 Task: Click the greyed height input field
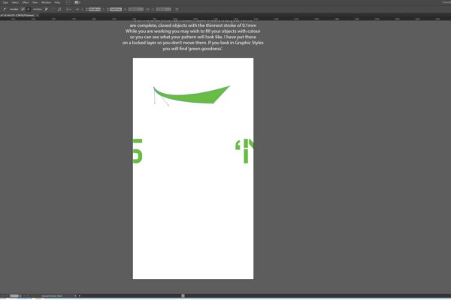pos(163,9)
